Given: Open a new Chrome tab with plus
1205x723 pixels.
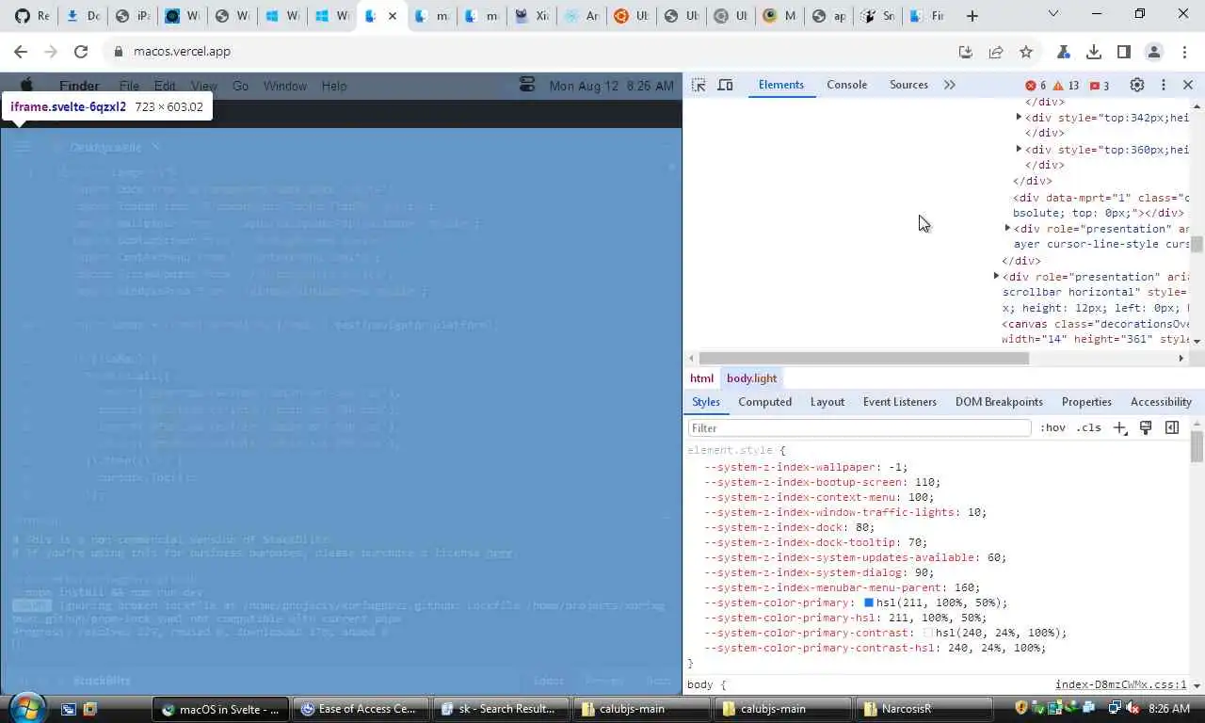Looking at the screenshot, I should click(x=972, y=16).
